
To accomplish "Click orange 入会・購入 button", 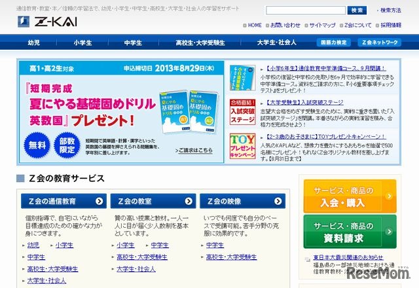I will 350,196.
